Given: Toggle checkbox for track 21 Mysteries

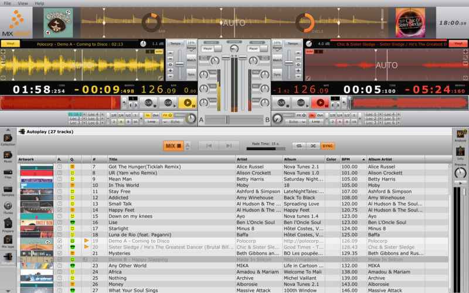Looking at the screenshot, I should pyautogui.click(x=60, y=253).
